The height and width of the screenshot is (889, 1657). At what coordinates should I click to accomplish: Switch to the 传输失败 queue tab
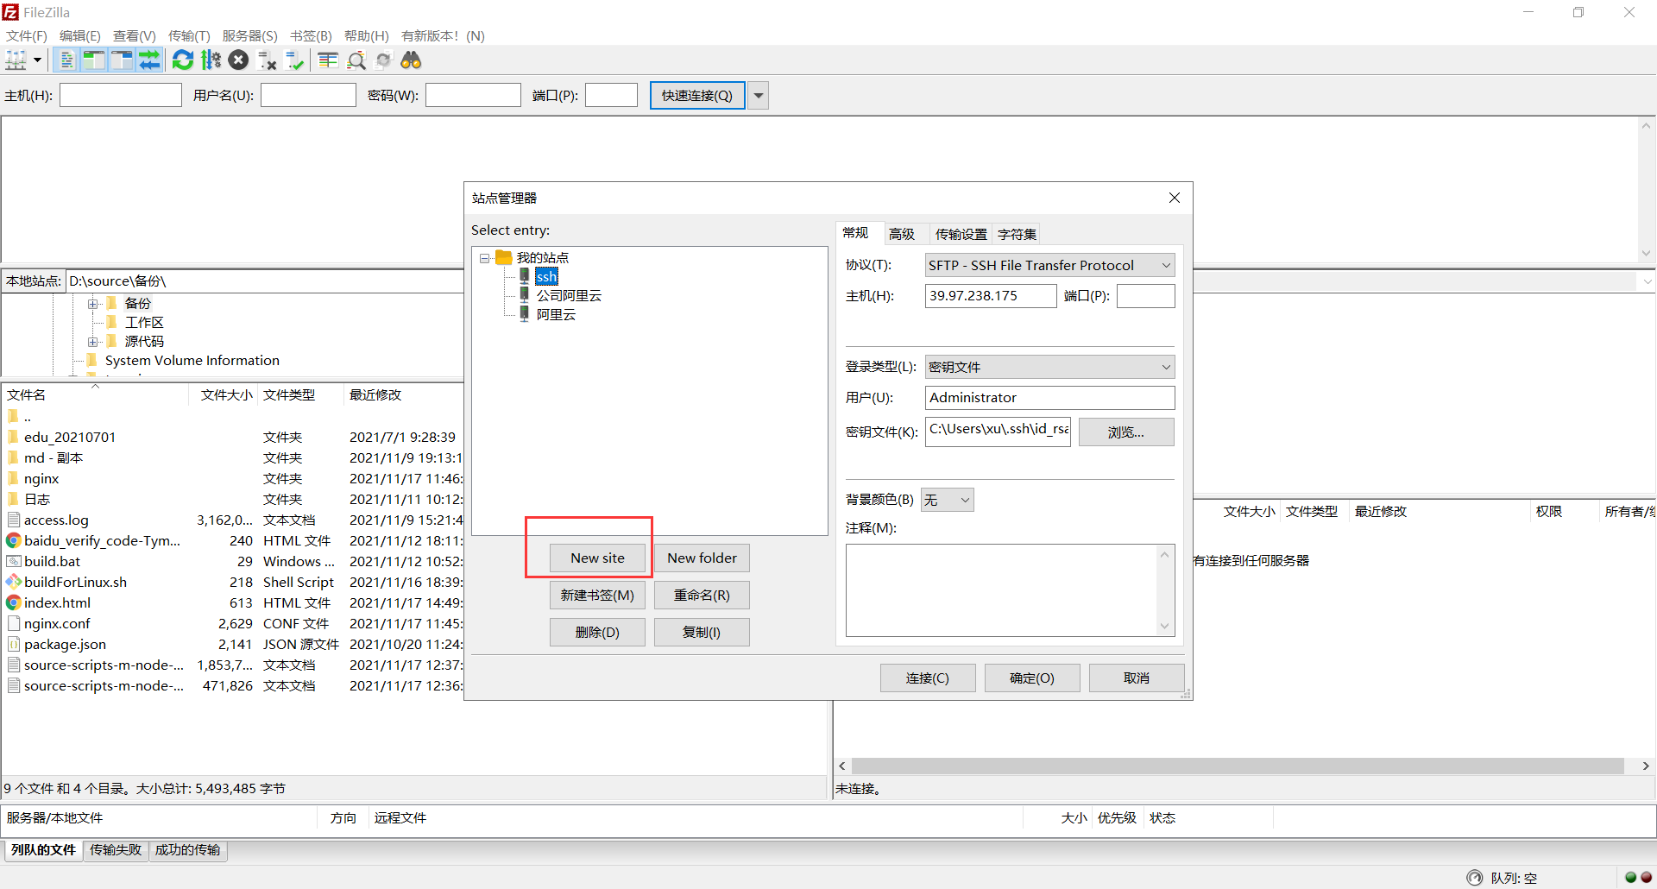116,850
